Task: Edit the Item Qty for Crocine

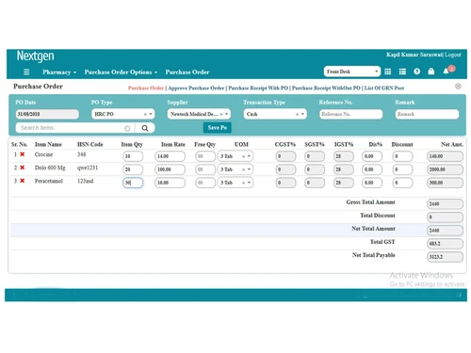Action: [133, 156]
